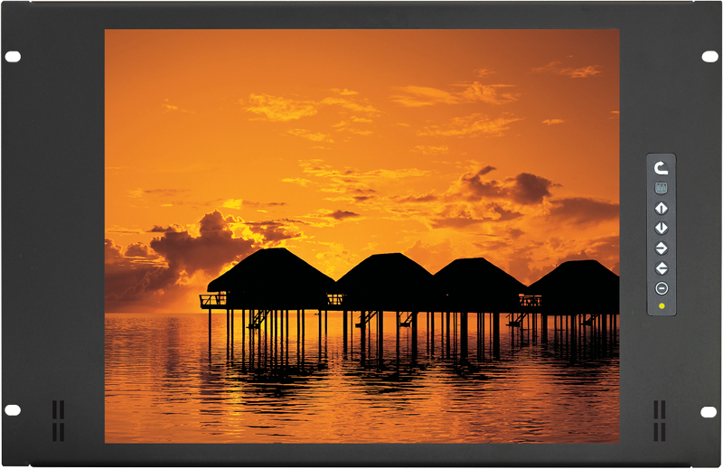Toggle the round power button with the minus symbol

click(x=662, y=288)
